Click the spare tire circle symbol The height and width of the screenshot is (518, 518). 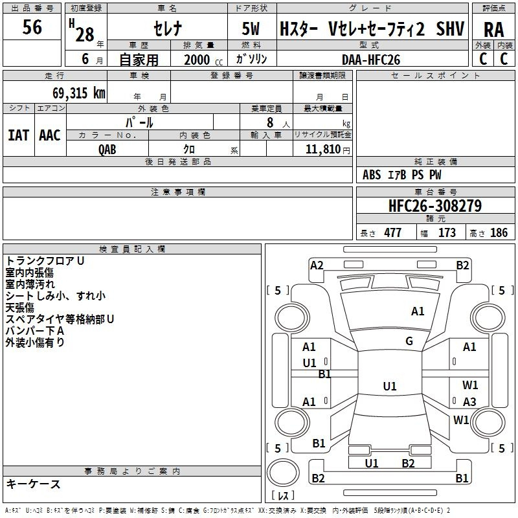(283, 473)
